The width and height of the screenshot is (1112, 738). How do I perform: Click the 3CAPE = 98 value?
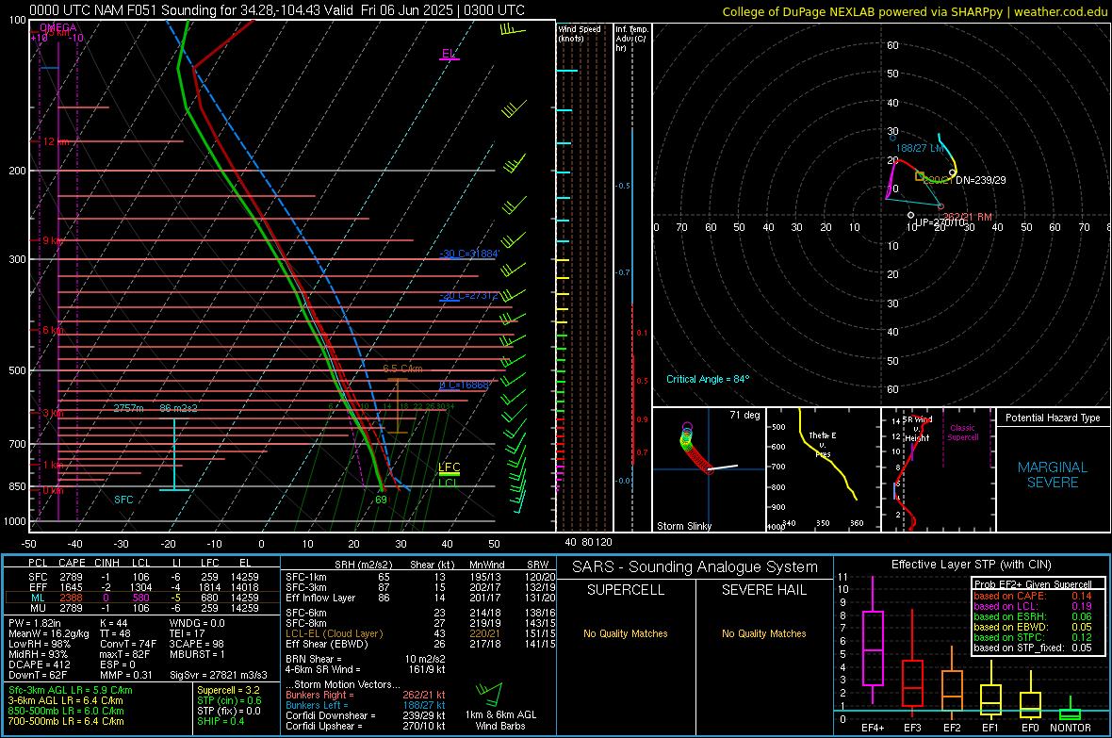pos(196,645)
